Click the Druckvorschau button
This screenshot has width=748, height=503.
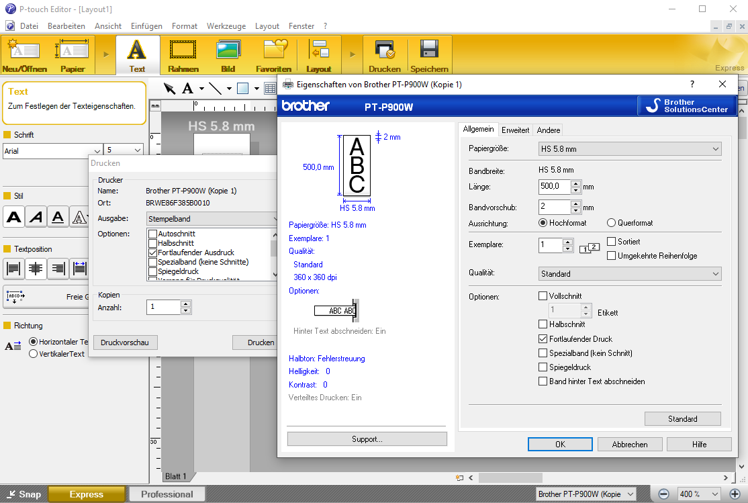[x=125, y=342]
